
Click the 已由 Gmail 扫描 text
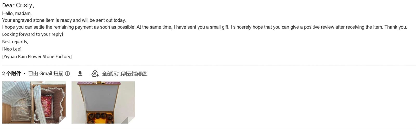pos(46,74)
